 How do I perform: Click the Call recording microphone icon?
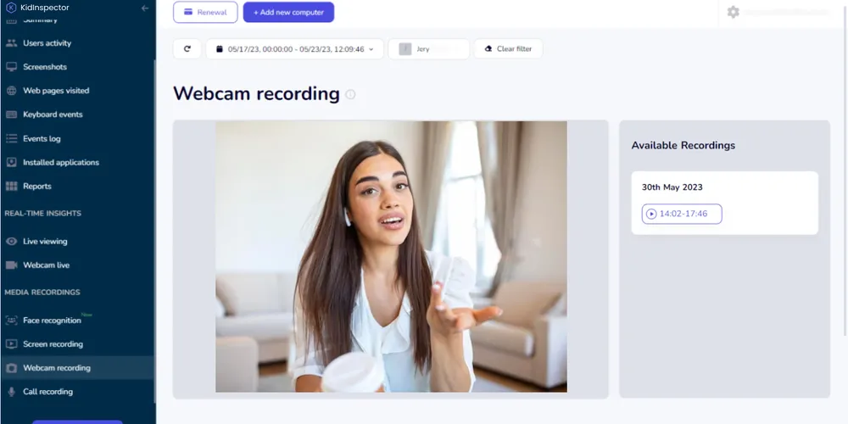pos(12,392)
